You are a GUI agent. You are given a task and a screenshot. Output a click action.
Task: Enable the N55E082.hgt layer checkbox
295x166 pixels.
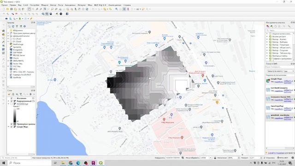pyautogui.click(x=12, y=104)
